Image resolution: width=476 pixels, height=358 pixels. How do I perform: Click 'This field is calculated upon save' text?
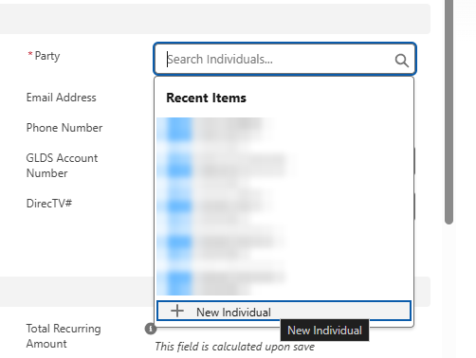[234, 347]
